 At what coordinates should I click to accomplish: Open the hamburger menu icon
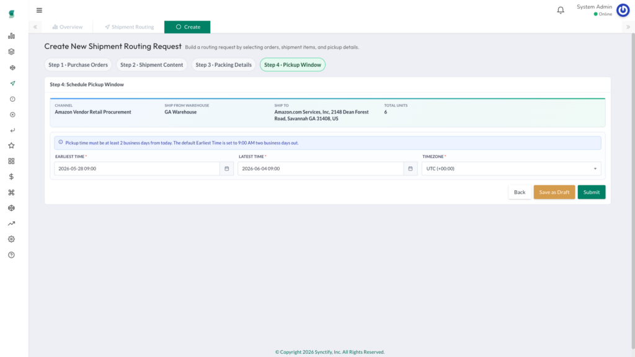(x=39, y=10)
